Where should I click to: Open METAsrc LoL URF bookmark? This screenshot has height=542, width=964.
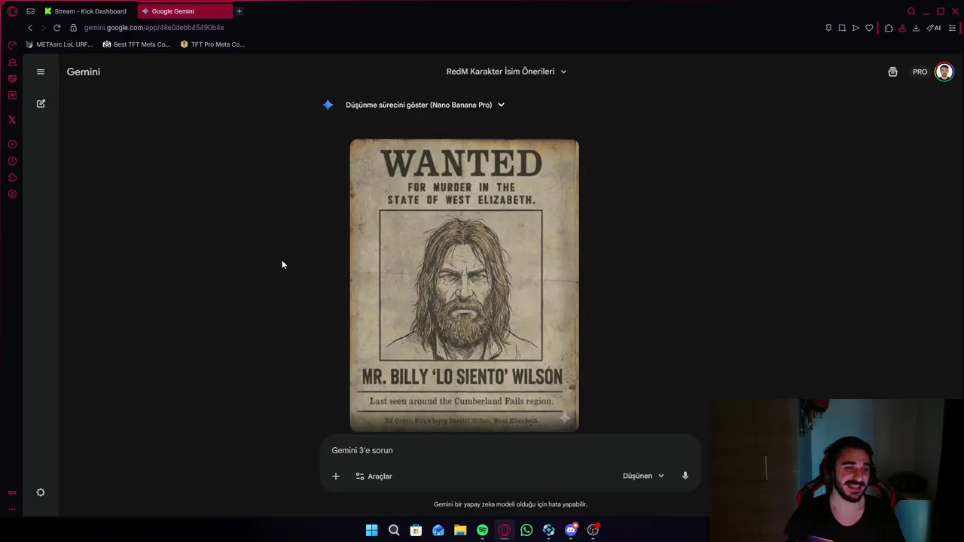click(x=59, y=44)
